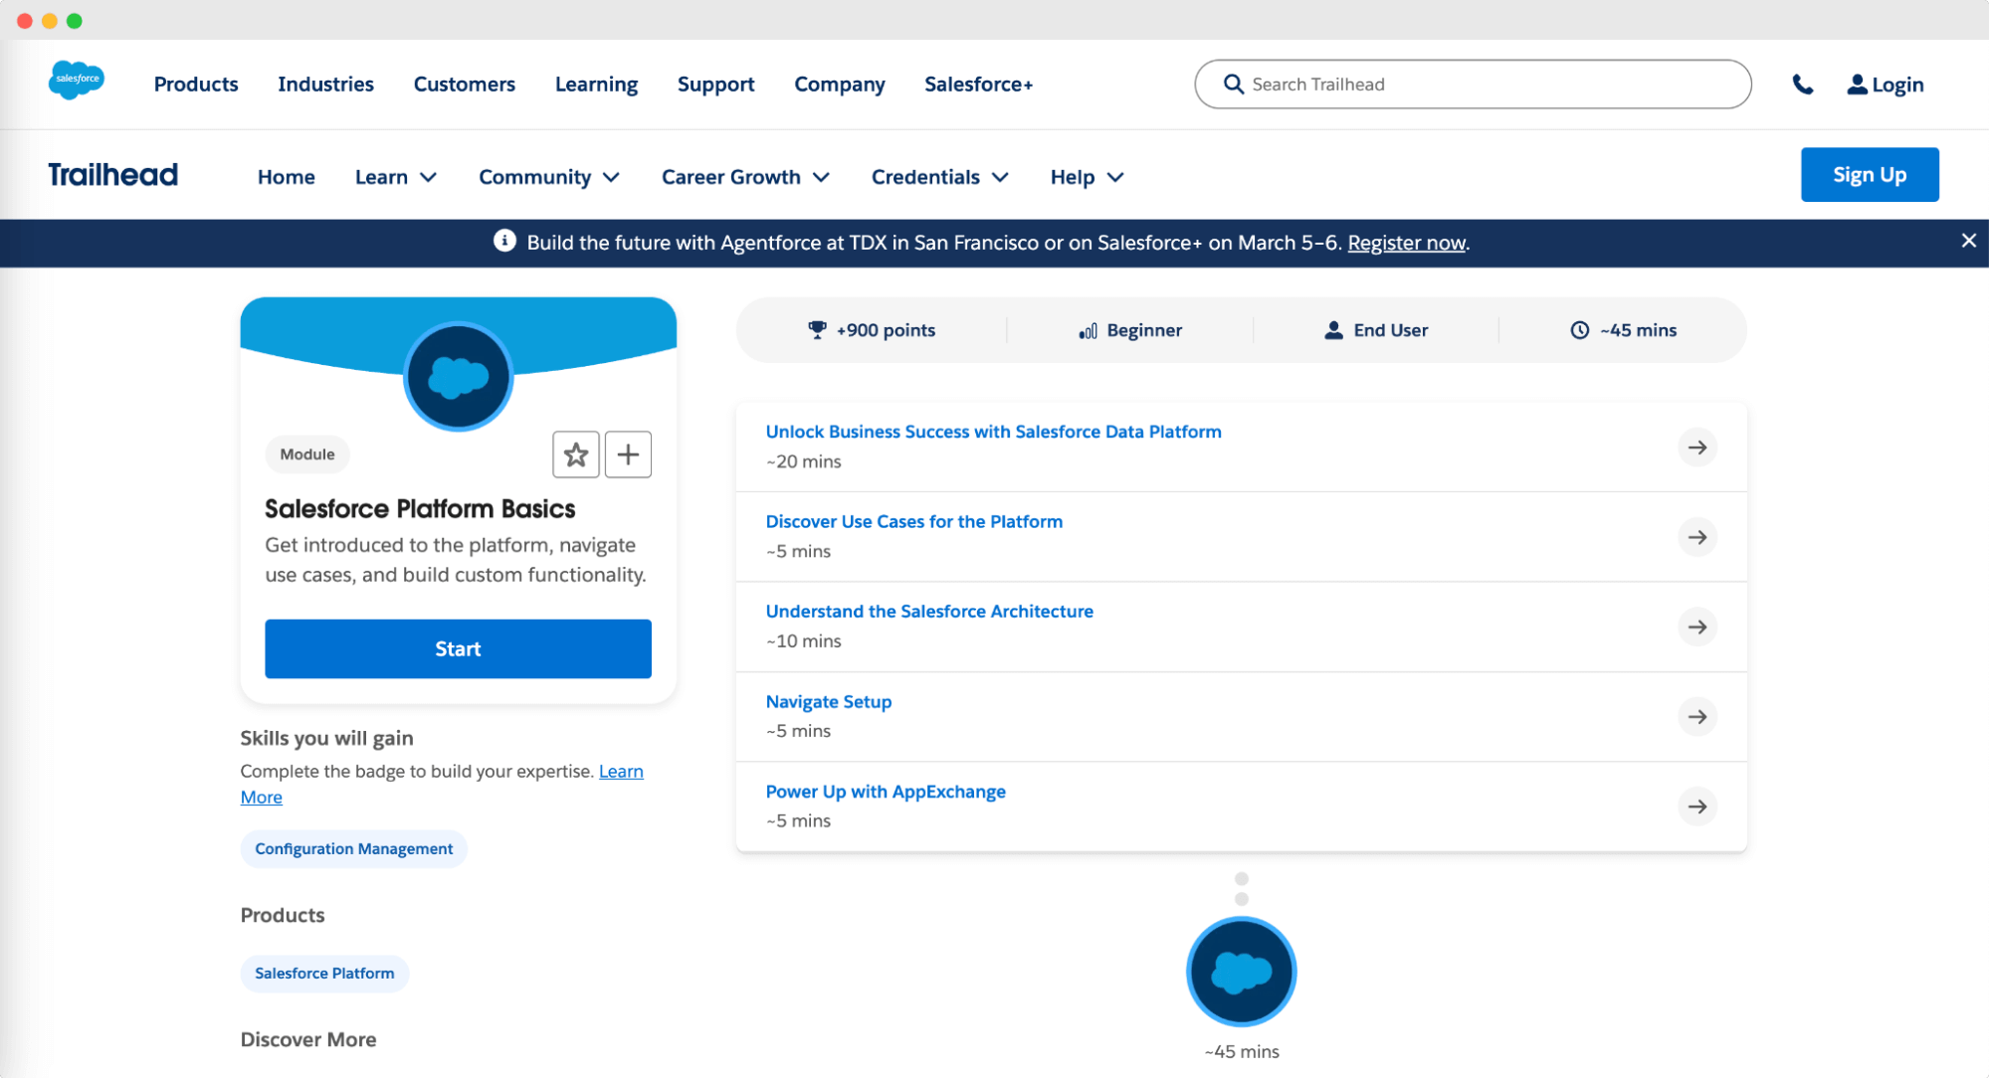Click the End User label
The width and height of the screenshot is (1989, 1079).
tap(1390, 330)
